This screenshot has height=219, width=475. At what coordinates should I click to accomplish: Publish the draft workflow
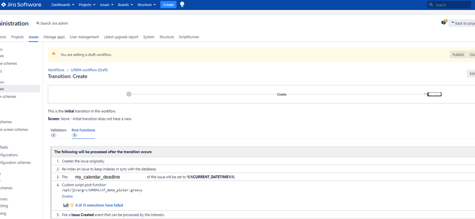458,55
